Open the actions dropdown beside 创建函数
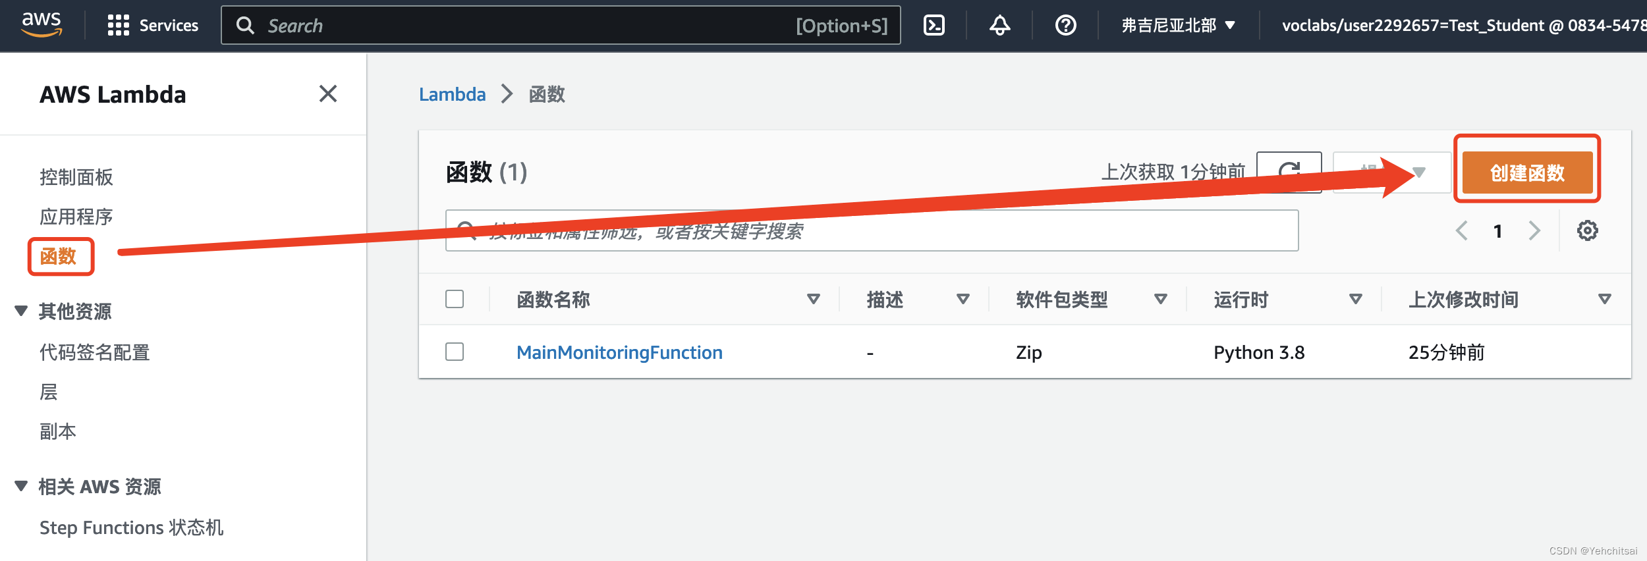 [1391, 173]
